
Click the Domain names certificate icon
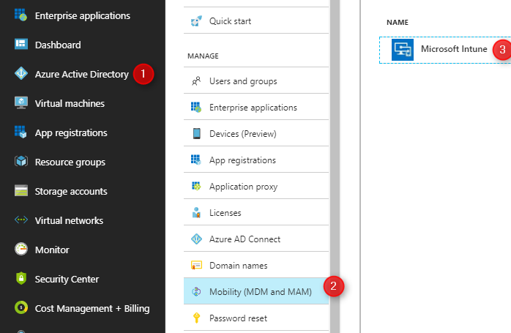196,265
